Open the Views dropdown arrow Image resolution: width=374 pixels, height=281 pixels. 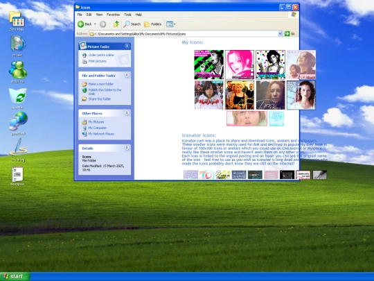[x=175, y=24]
